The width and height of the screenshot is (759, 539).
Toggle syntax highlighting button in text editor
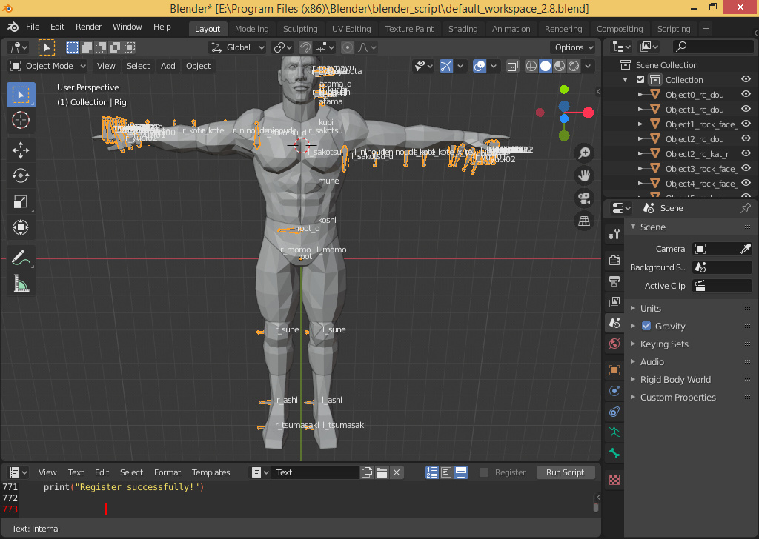(x=461, y=472)
